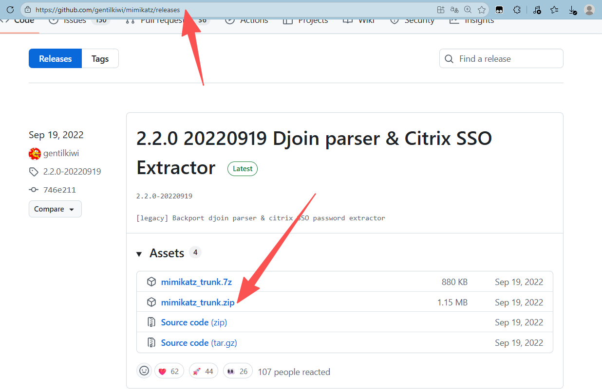This screenshot has width=602, height=392.
Task: Click the translate page icon
Action: pyautogui.click(x=454, y=9)
